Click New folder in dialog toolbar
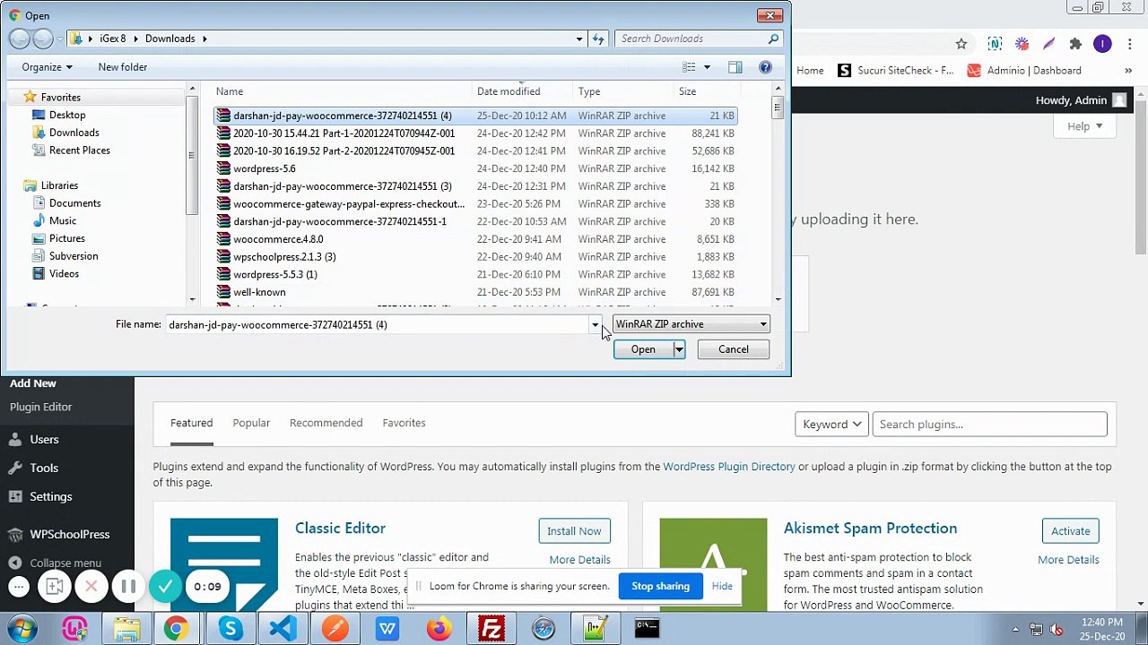Screen dimensions: 1148x645 click(123, 67)
